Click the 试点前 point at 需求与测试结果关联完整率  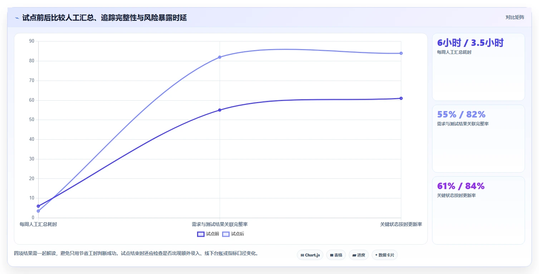tap(220, 110)
